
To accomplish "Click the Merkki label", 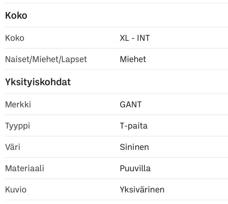I will [x=18, y=105].
